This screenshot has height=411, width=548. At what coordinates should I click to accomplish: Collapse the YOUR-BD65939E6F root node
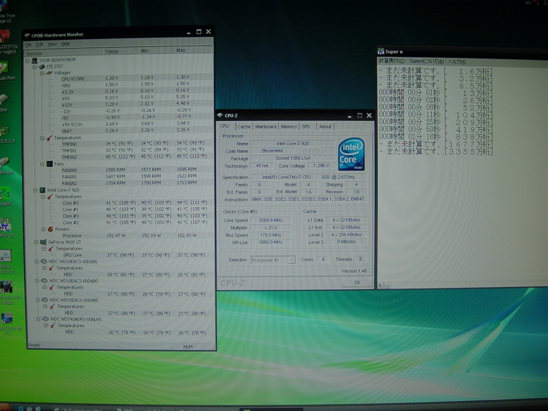tap(28, 60)
